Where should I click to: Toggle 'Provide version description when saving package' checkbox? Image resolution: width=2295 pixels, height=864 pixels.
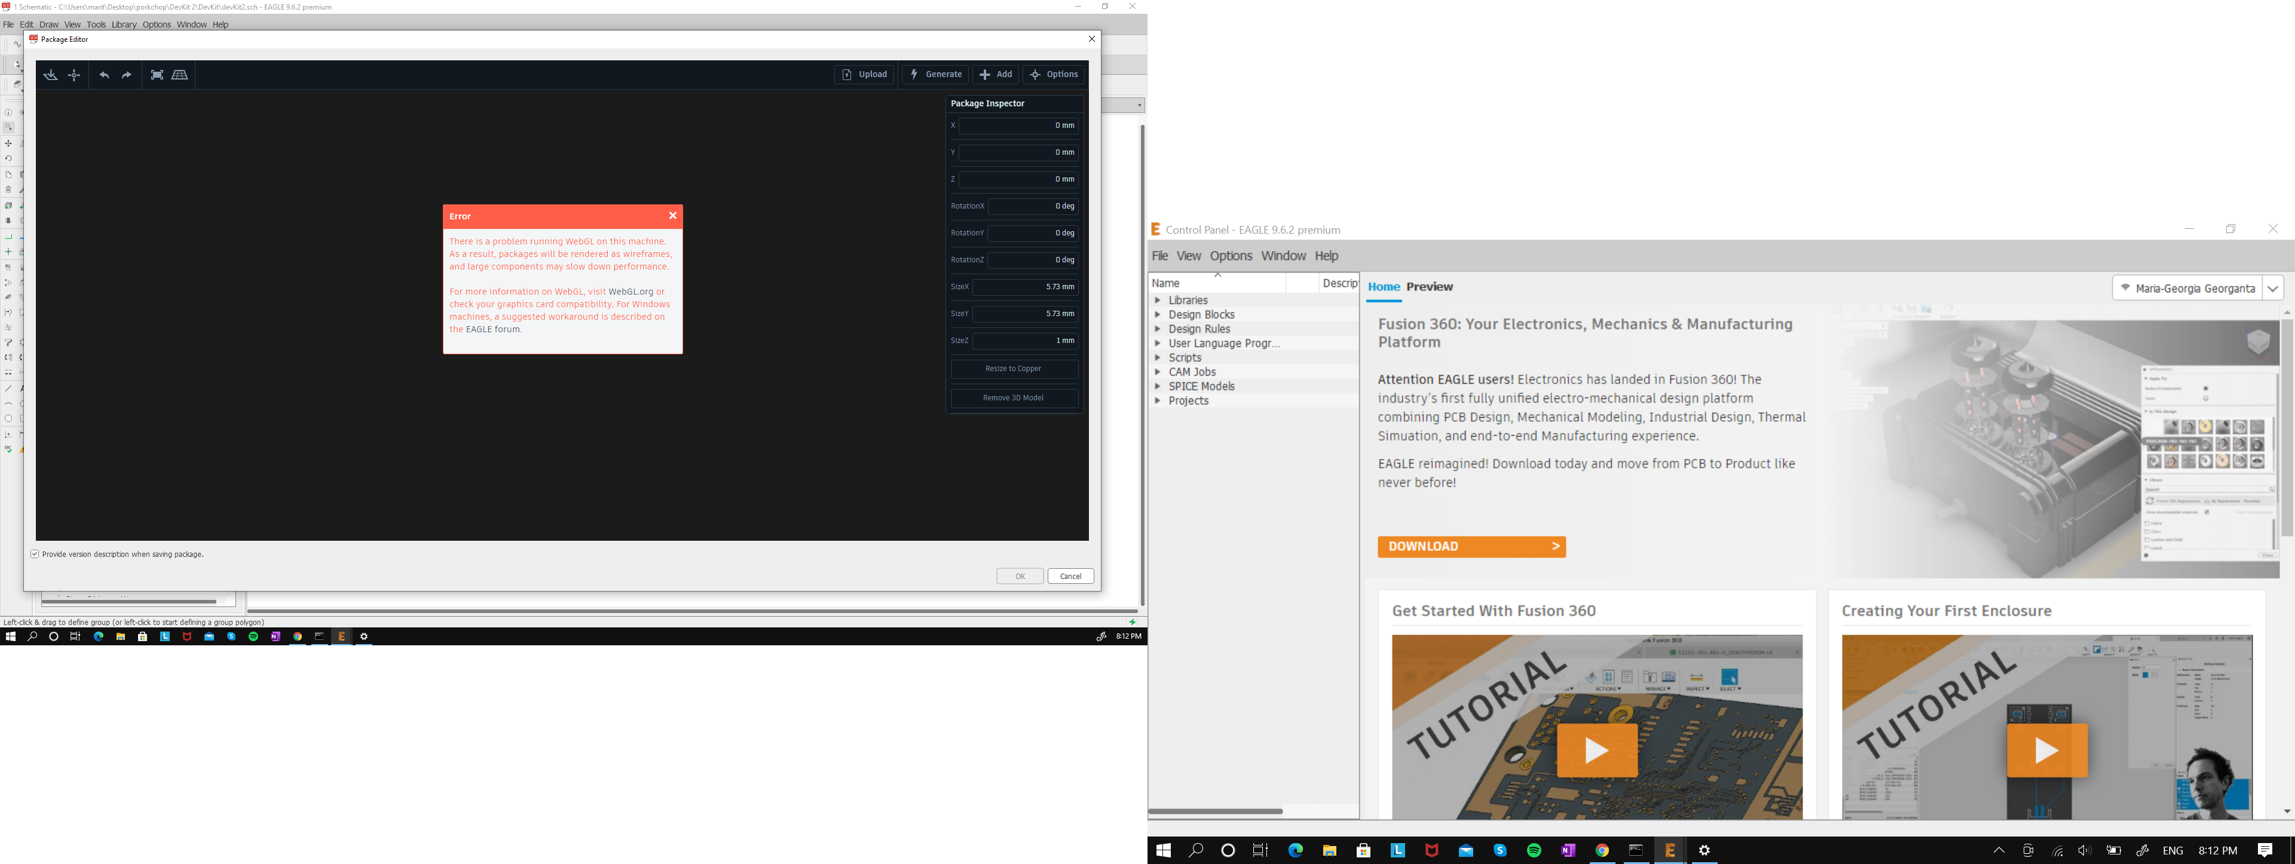coord(35,554)
